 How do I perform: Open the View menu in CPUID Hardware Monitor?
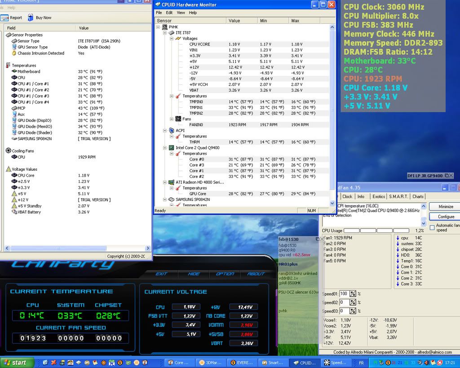point(181,13)
